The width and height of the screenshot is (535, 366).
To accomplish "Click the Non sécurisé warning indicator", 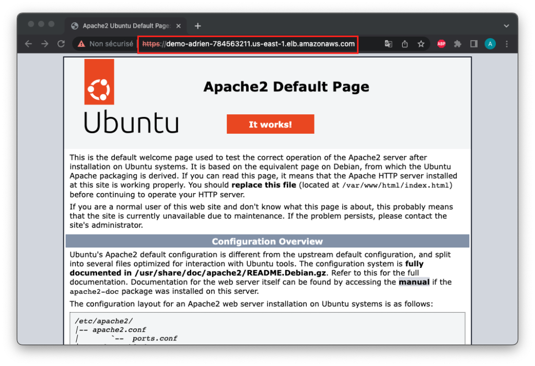I will [106, 44].
